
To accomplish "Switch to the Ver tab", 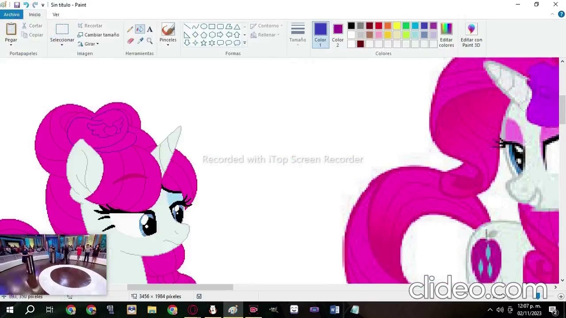I will pos(56,15).
